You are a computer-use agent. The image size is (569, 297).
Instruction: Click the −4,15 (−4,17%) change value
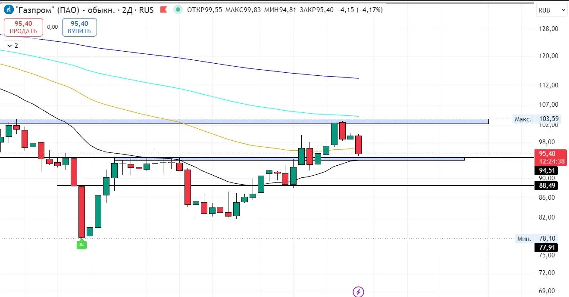(360, 9)
